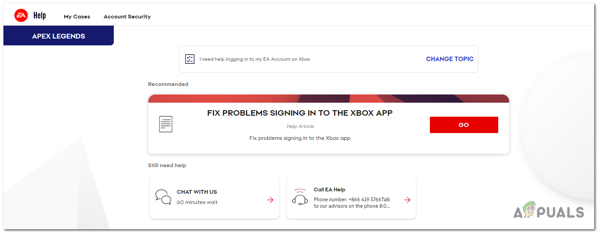This screenshot has height=233, width=598.
Task: Open the Fix Problems Signing In article title
Action: [300, 113]
